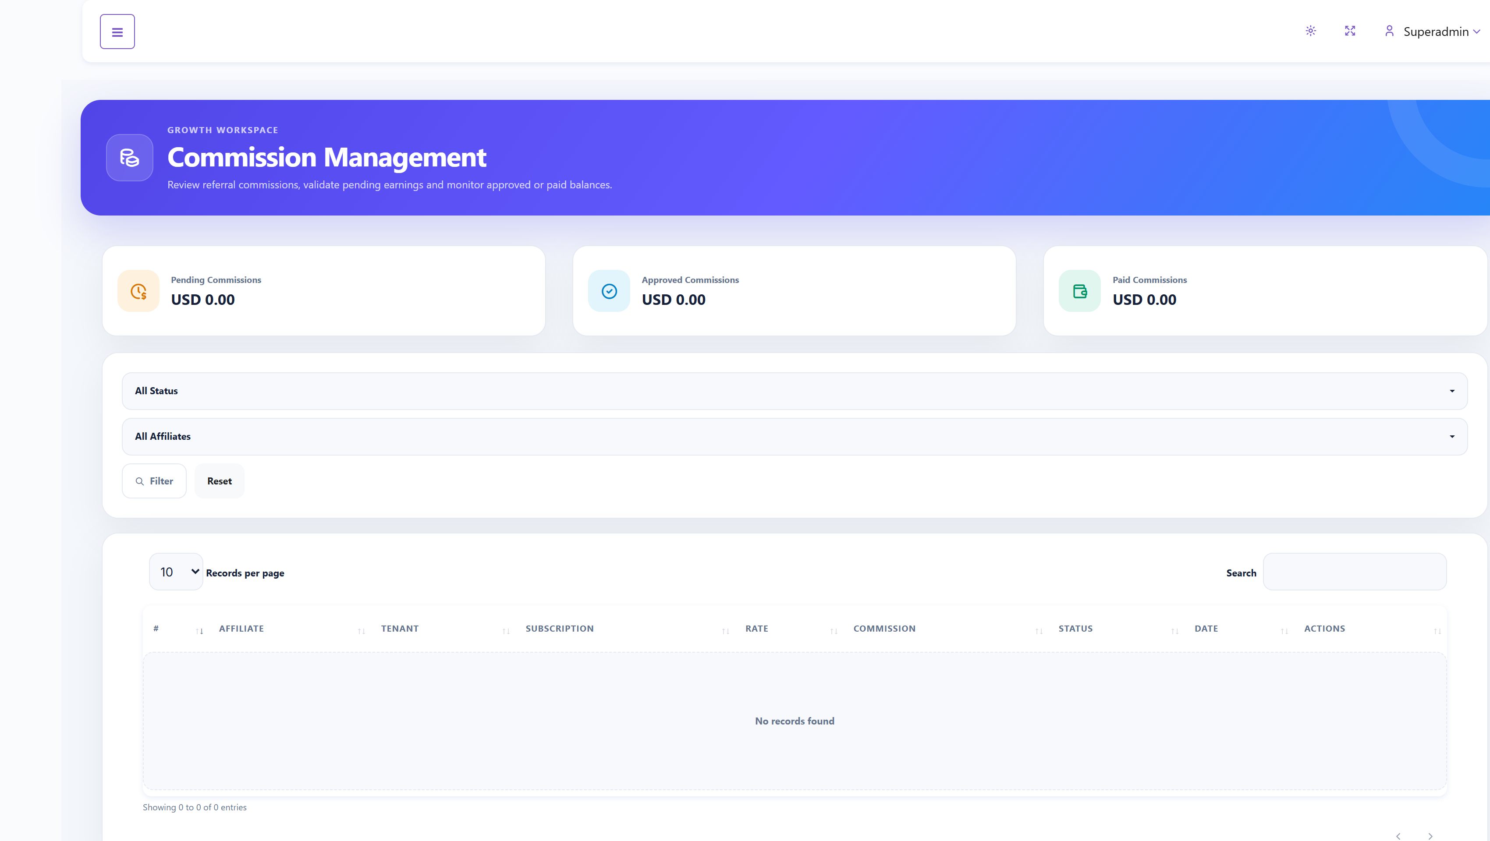Click the GROWTH WORKSPACE label
Screen dimensions: 1490x841
[x=223, y=130]
